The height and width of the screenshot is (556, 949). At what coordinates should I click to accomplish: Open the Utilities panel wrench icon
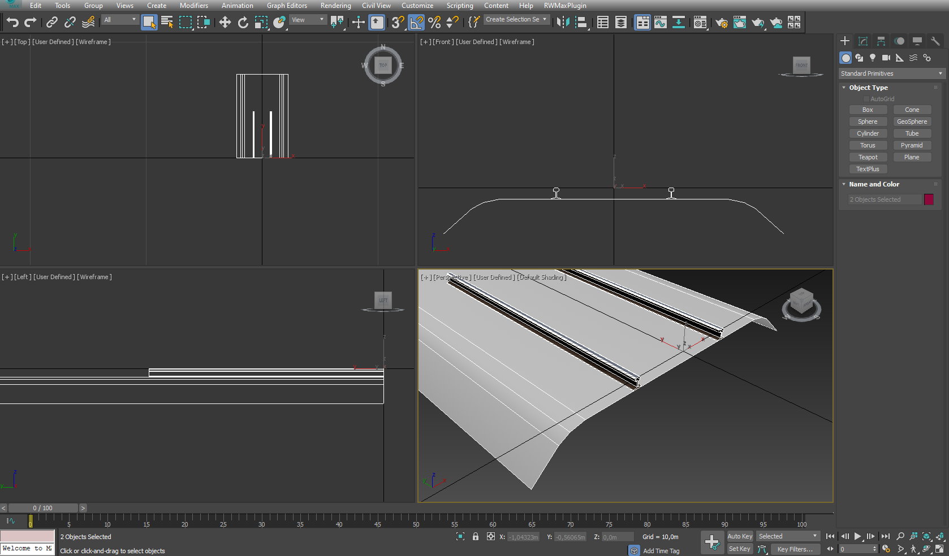coord(935,41)
